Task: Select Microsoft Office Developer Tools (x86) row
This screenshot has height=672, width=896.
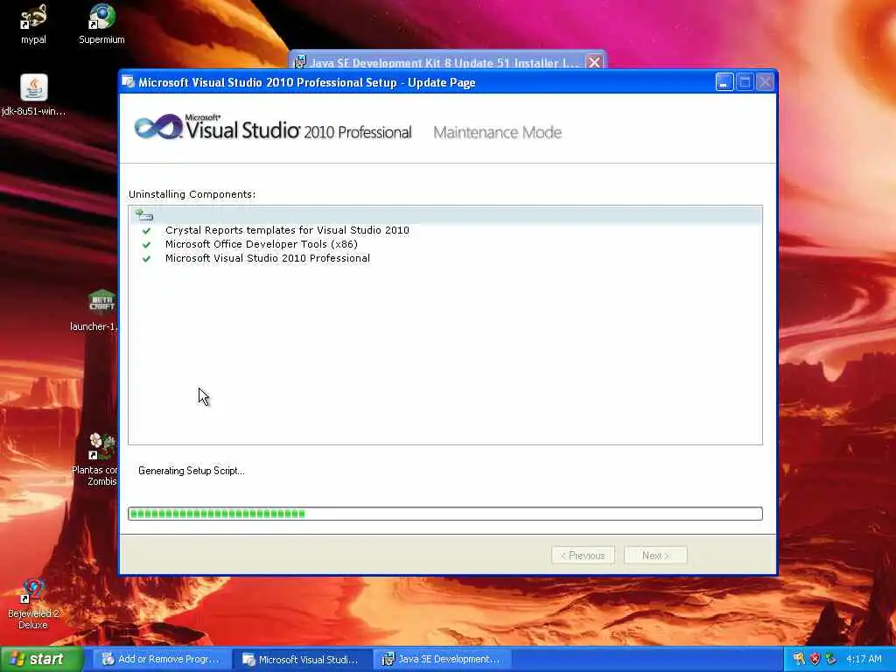Action: coord(261,245)
